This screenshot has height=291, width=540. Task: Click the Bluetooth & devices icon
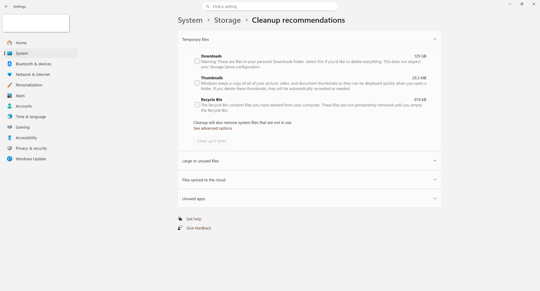click(9, 64)
